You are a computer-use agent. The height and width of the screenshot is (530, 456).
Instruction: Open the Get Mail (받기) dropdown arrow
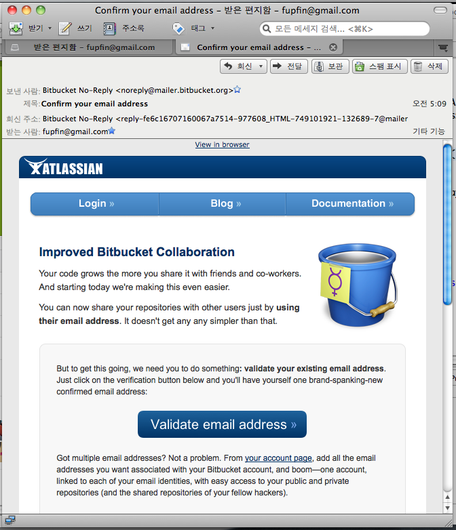point(50,28)
